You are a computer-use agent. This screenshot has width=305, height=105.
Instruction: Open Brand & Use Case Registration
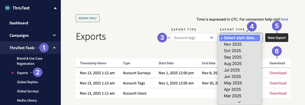pos(30,61)
